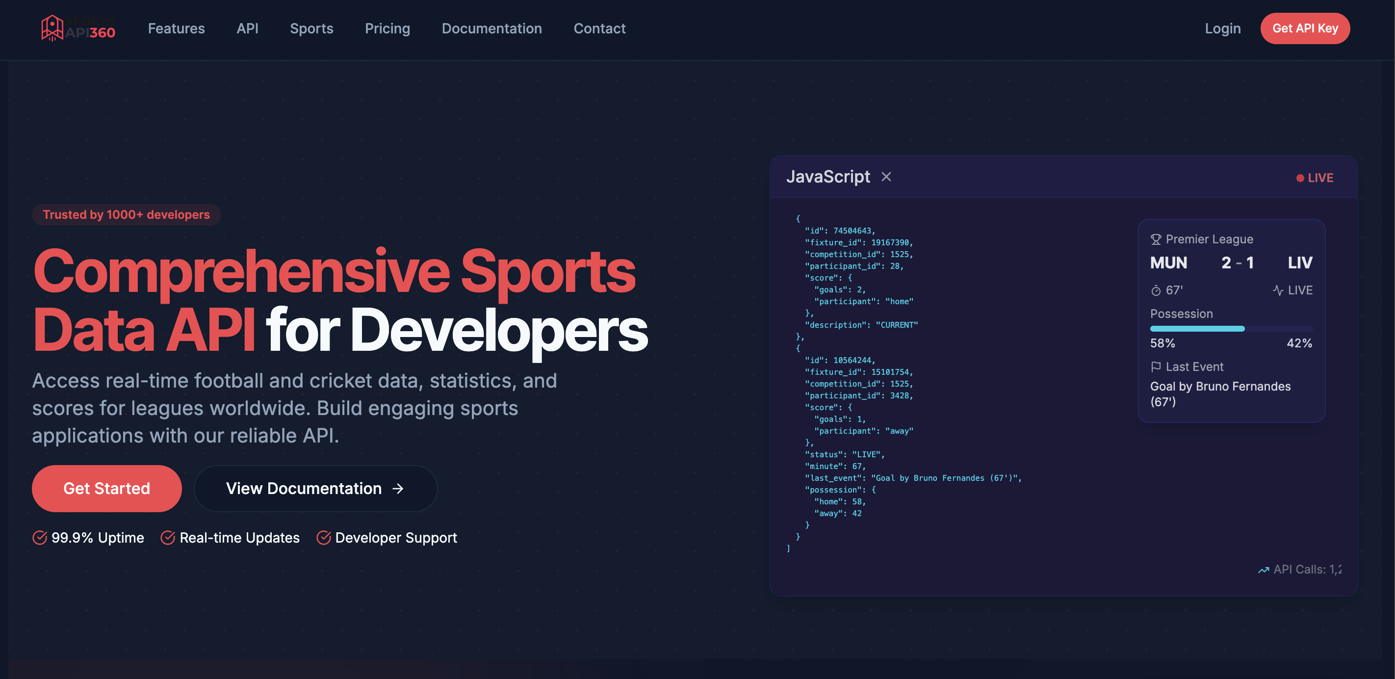Click the checkmark icon before 99.9% Uptime
1395x679 pixels.
pos(40,538)
